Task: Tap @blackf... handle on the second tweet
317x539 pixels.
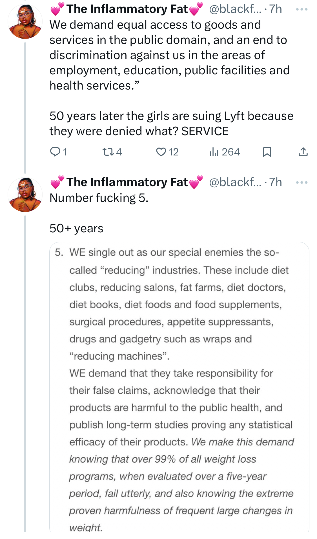Action: coord(235,182)
